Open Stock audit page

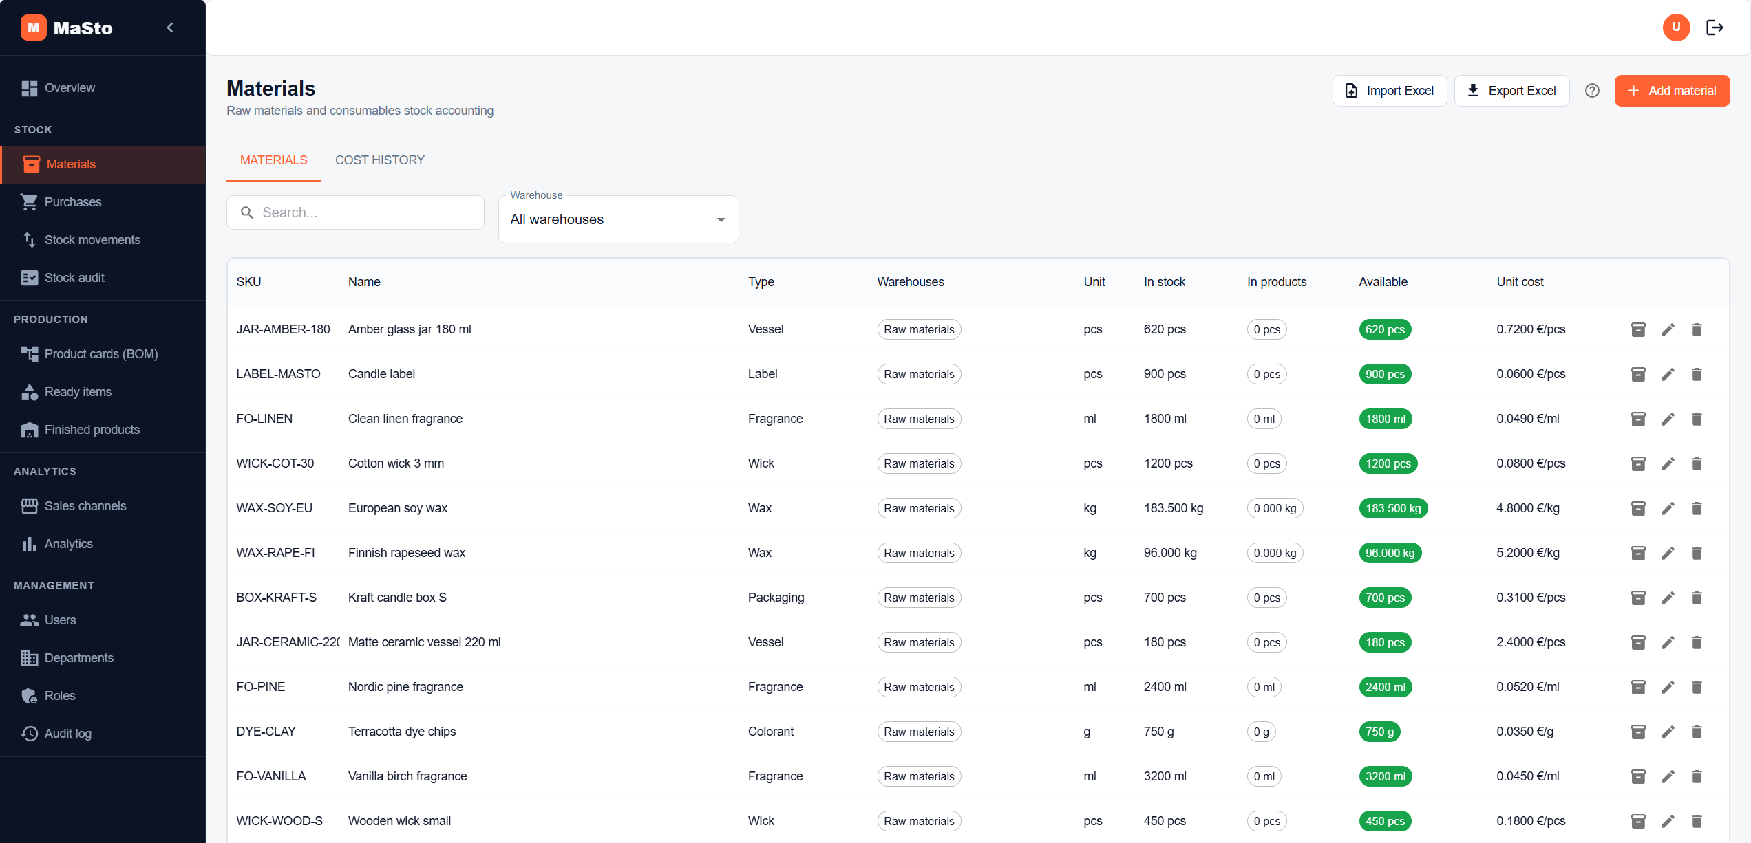(x=103, y=278)
